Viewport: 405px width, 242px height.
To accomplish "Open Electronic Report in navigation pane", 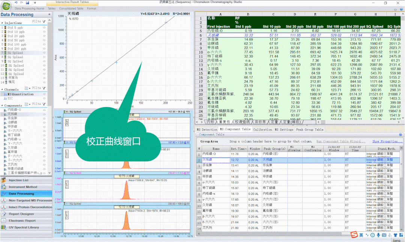I will click(x=22, y=221).
